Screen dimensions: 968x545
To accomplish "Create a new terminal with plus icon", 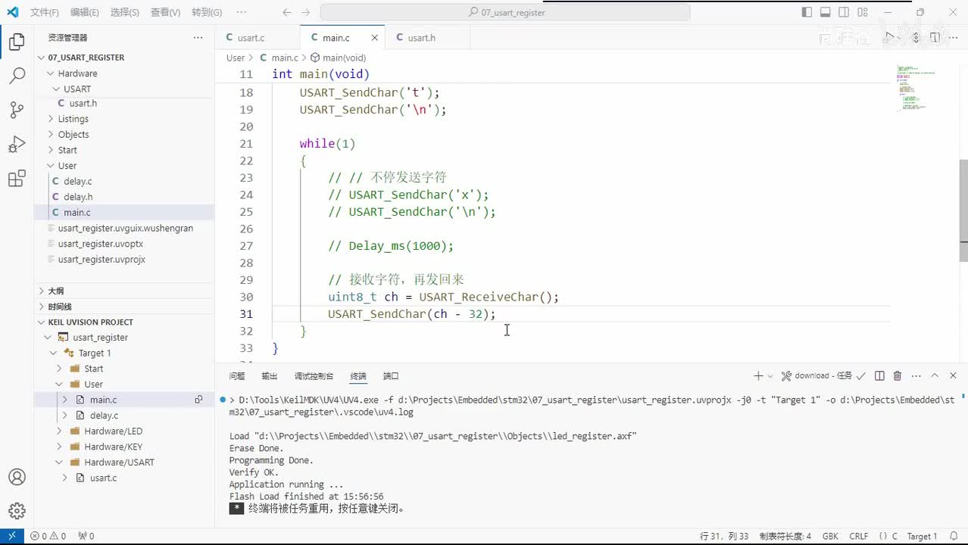I will coord(758,376).
